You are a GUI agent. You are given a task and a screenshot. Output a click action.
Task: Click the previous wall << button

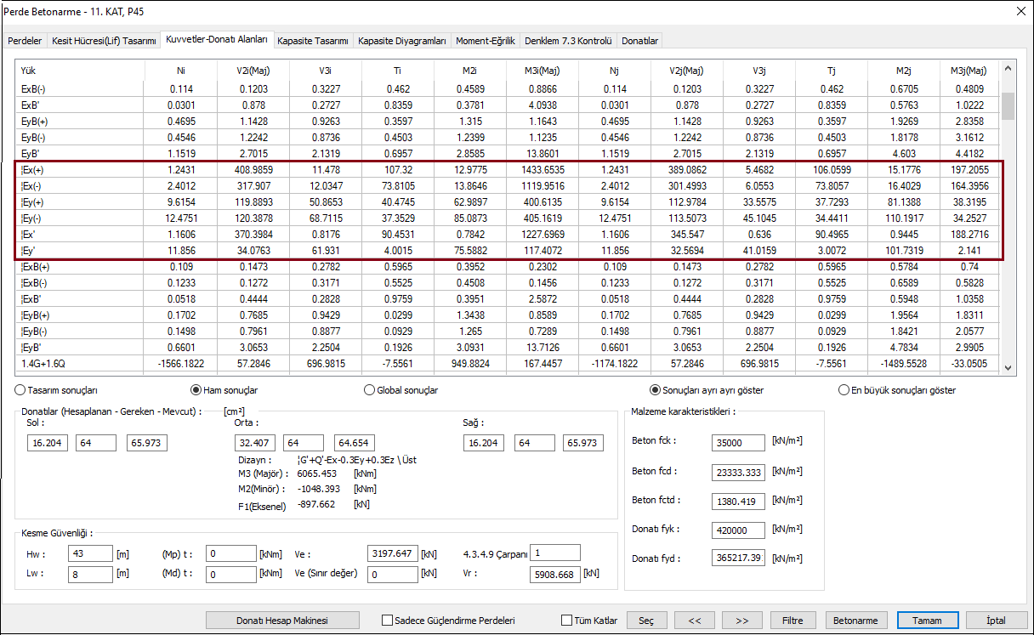tap(694, 621)
